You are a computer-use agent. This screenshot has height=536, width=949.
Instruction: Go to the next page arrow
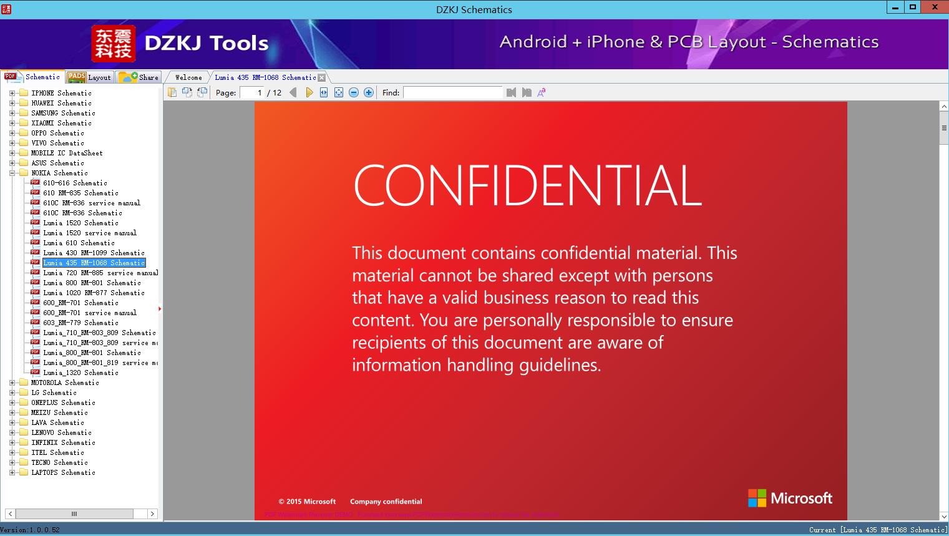[309, 92]
